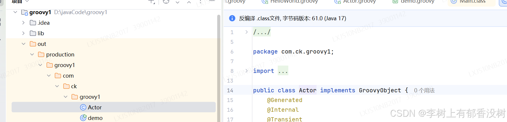
Task: Expand the folded header comment on line 1
Action: (247, 32)
